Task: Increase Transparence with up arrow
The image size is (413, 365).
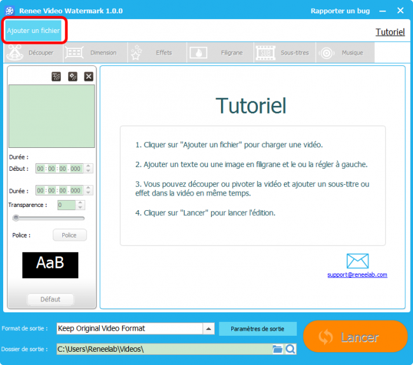Action: click(x=80, y=202)
